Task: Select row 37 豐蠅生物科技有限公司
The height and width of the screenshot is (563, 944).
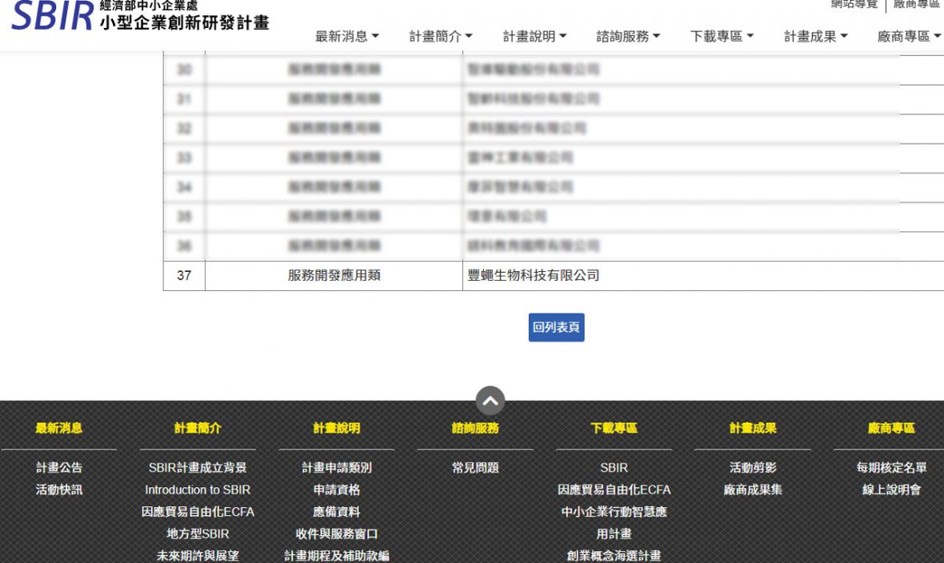Action: tap(533, 276)
